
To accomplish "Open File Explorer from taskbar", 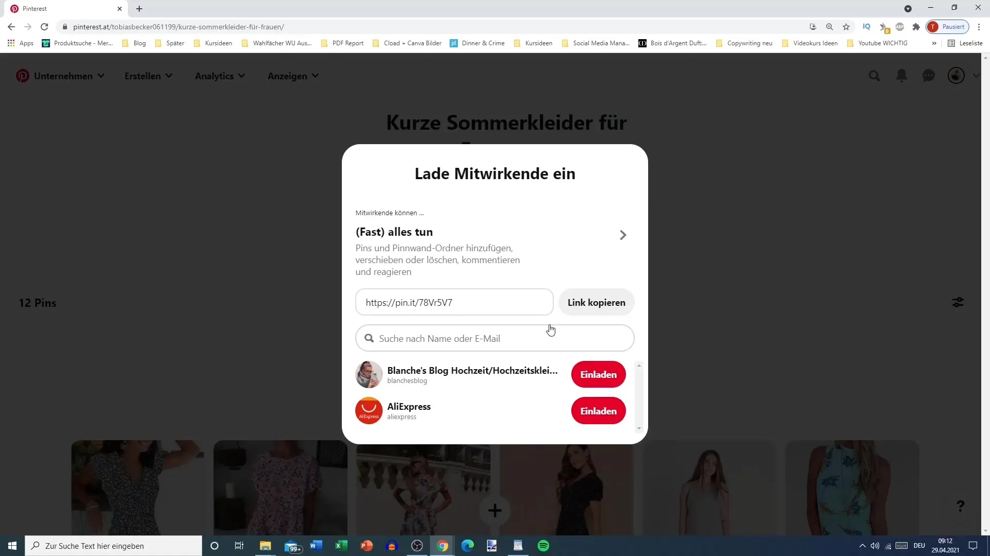I will pos(265,546).
